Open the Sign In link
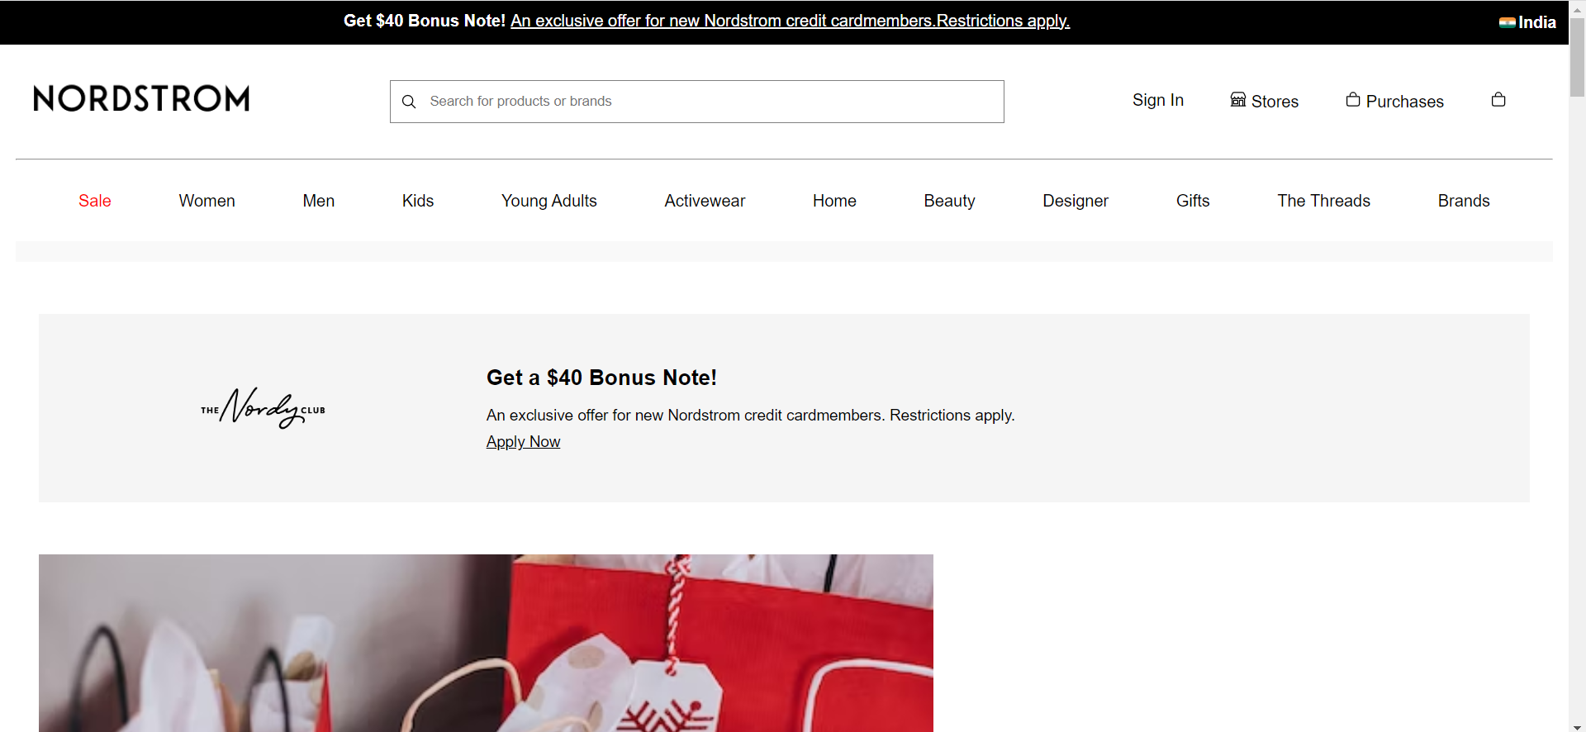Screen dimensions: 1586x732 click(1157, 100)
